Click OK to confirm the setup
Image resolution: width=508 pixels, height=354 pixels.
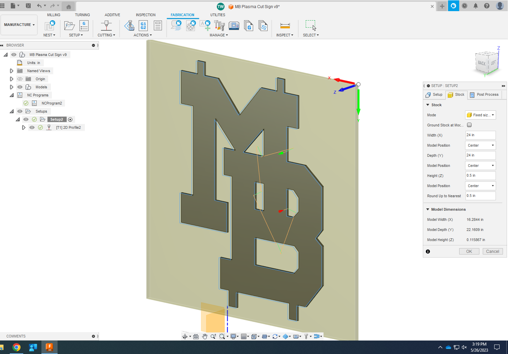point(469,251)
